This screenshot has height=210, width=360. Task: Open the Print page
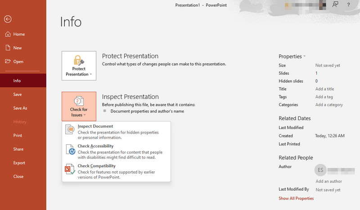point(18,135)
